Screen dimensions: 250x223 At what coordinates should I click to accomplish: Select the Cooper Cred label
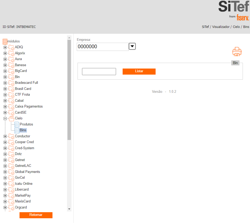[x=25, y=142]
